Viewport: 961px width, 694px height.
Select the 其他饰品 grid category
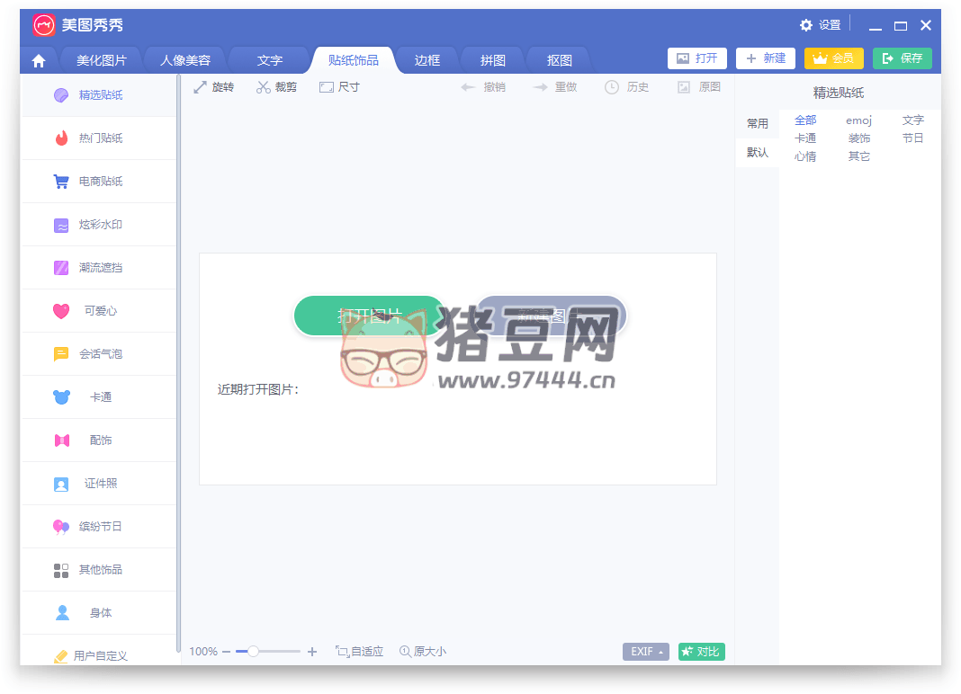(x=99, y=570)
